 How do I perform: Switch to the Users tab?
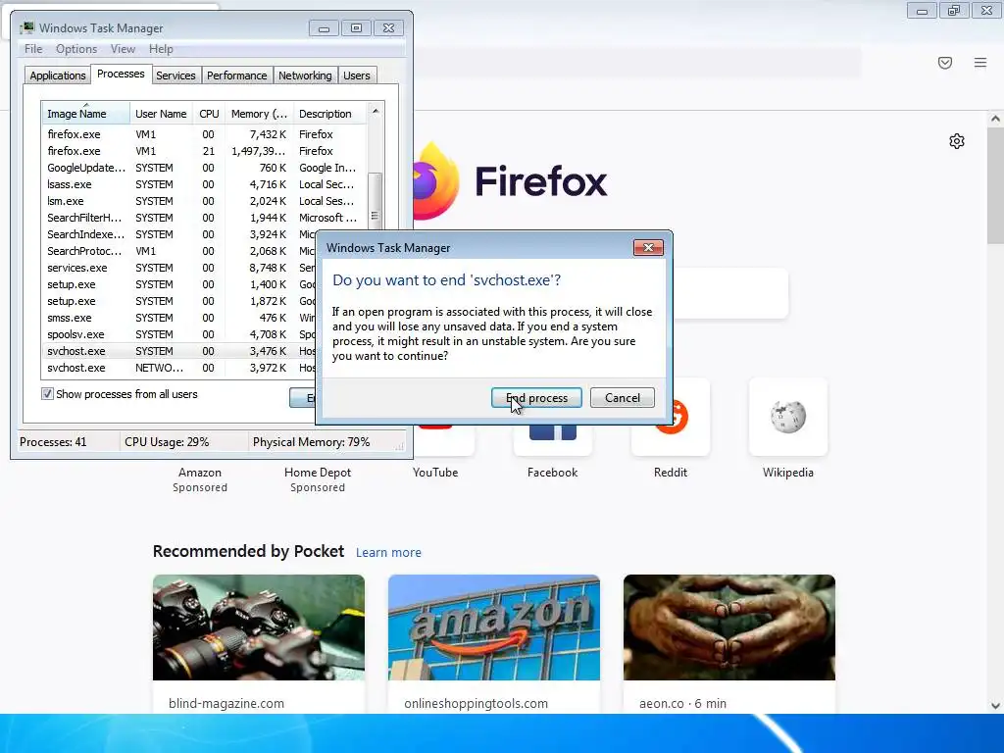point(357,75)
